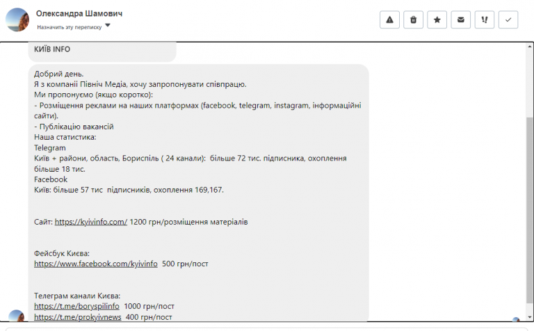
Task: Open 'Назначить эту переписку' assignment dropdown
Action: point(74,26)
